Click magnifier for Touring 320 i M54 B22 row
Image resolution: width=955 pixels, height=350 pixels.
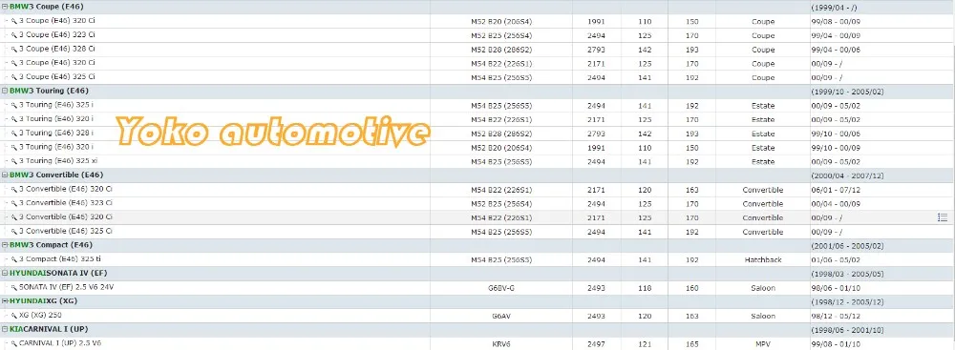pos(14,118)
